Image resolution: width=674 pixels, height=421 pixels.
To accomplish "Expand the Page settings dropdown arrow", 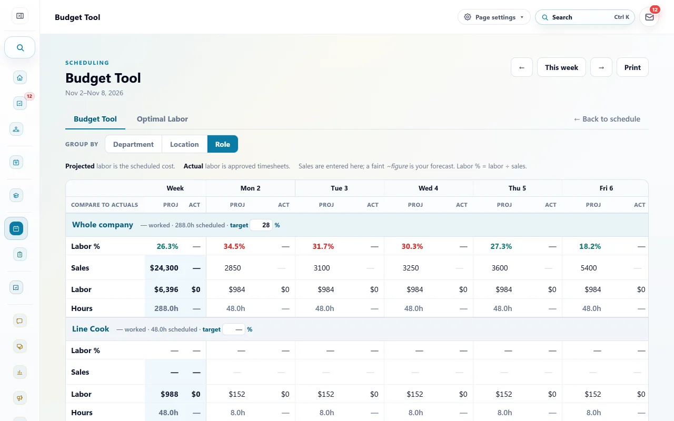I will 522,17.
